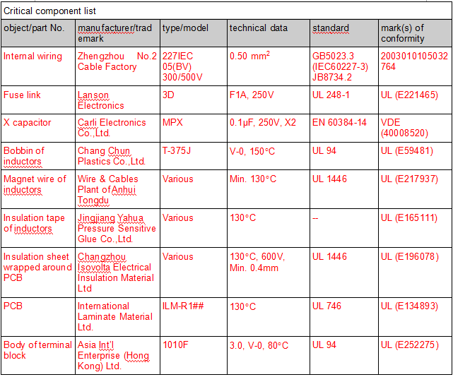Click 'UL 94' in the Bobbin row
This screenshot has width=453, height=377.
coord(344,156)
